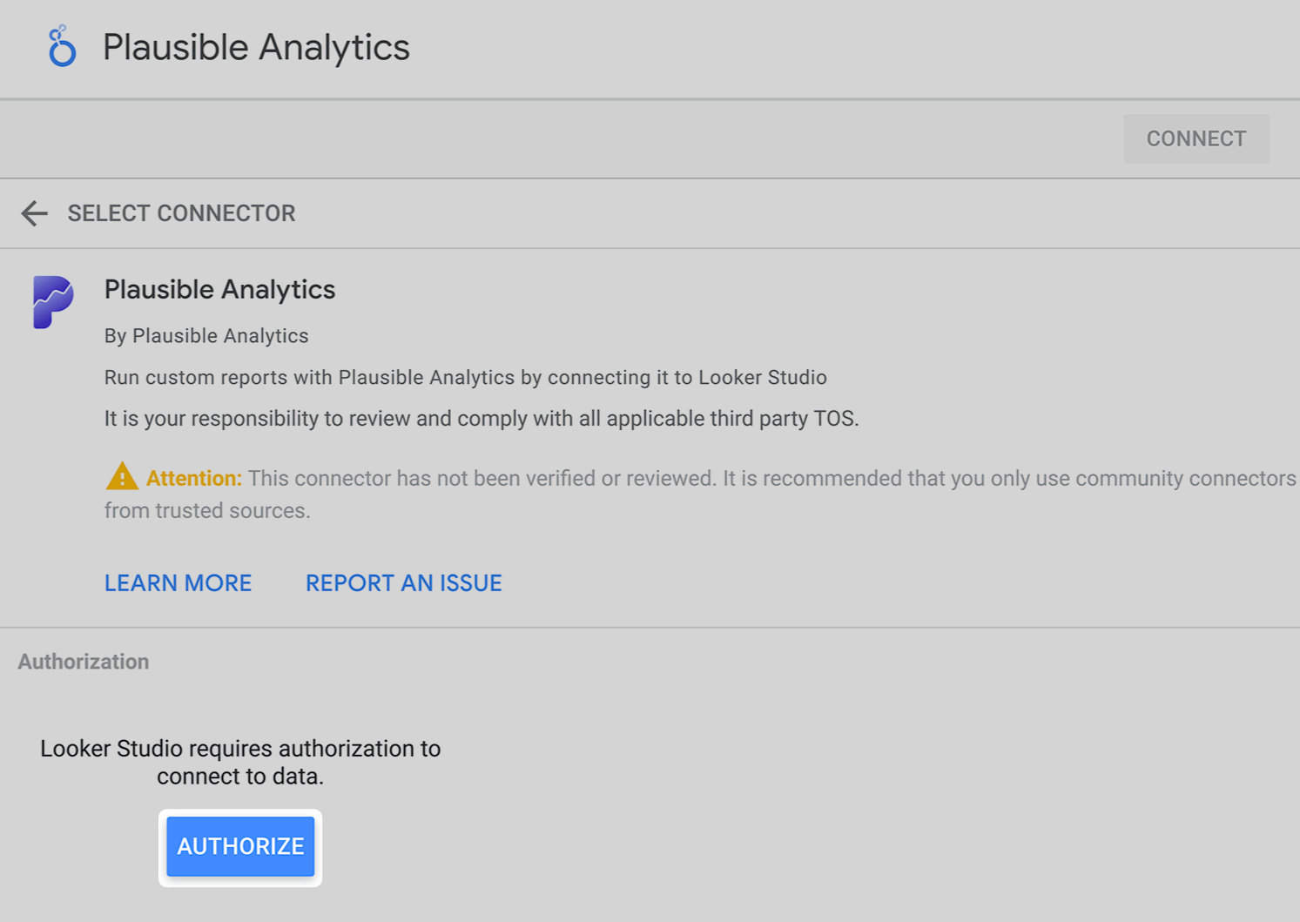Screen dimensions: 1300x922
Task: Click the "from trusted sources." warning text
Action: point(207,511)
